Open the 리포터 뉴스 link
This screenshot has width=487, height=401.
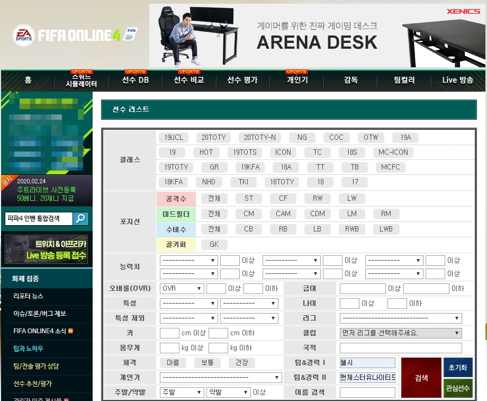click(29, 296)
